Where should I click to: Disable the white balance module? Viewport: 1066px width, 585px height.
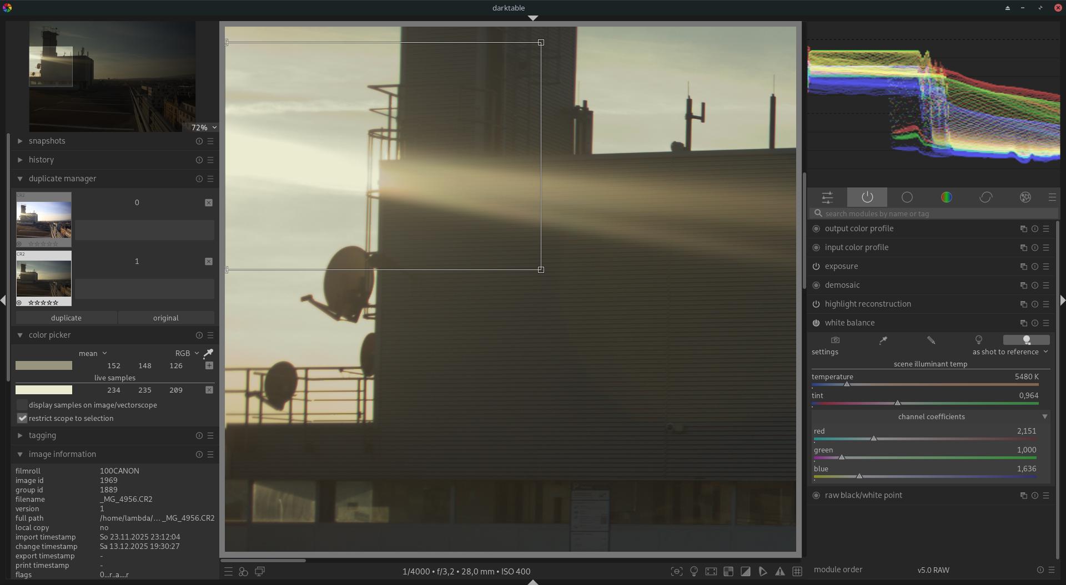point(816,323)
